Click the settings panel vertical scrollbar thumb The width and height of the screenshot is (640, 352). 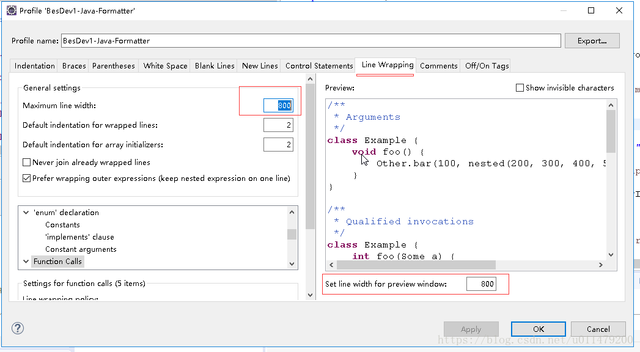(310, 156)
